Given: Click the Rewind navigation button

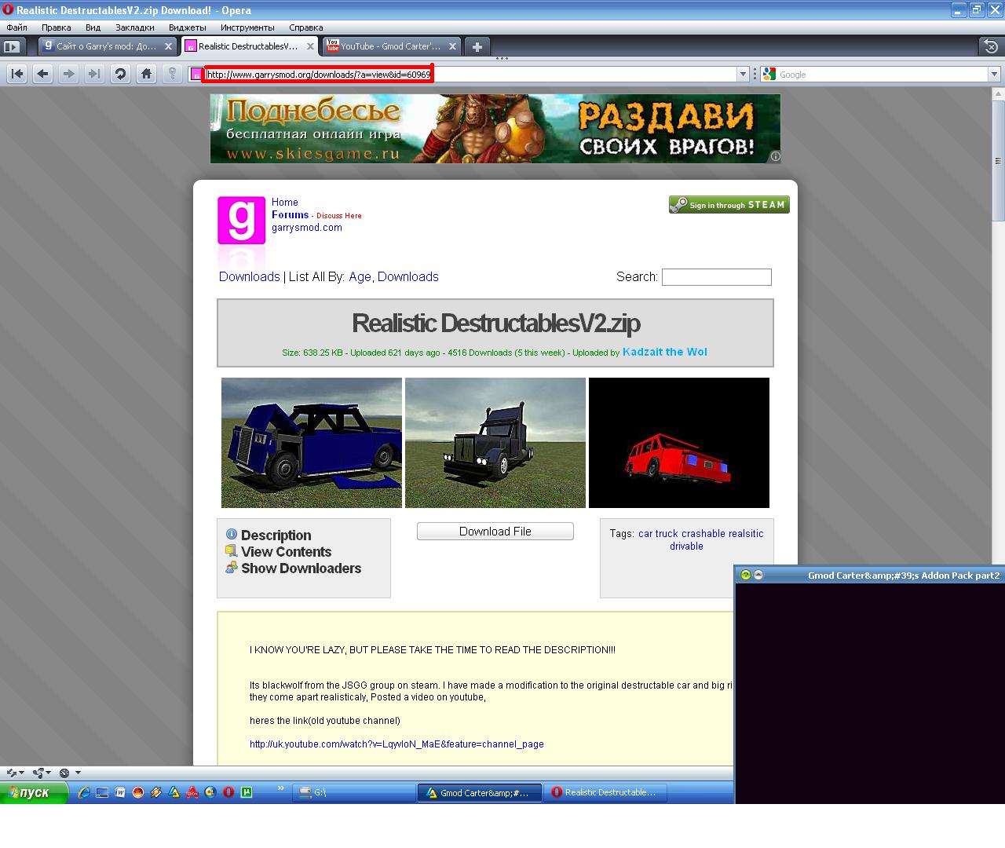Looking at the screenshot, I should pyautogui.click(x=17, y=74).
